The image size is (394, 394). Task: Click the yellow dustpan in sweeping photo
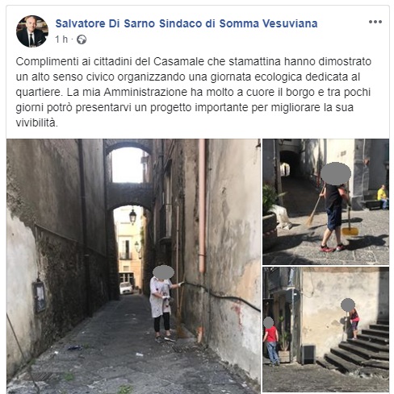point(350,230)
